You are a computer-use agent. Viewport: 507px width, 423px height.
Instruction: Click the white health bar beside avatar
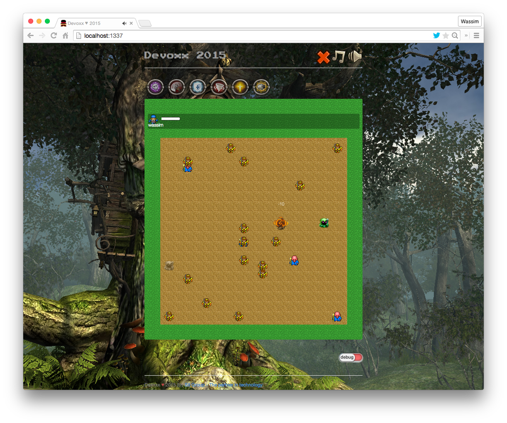(x=171, y=119)
